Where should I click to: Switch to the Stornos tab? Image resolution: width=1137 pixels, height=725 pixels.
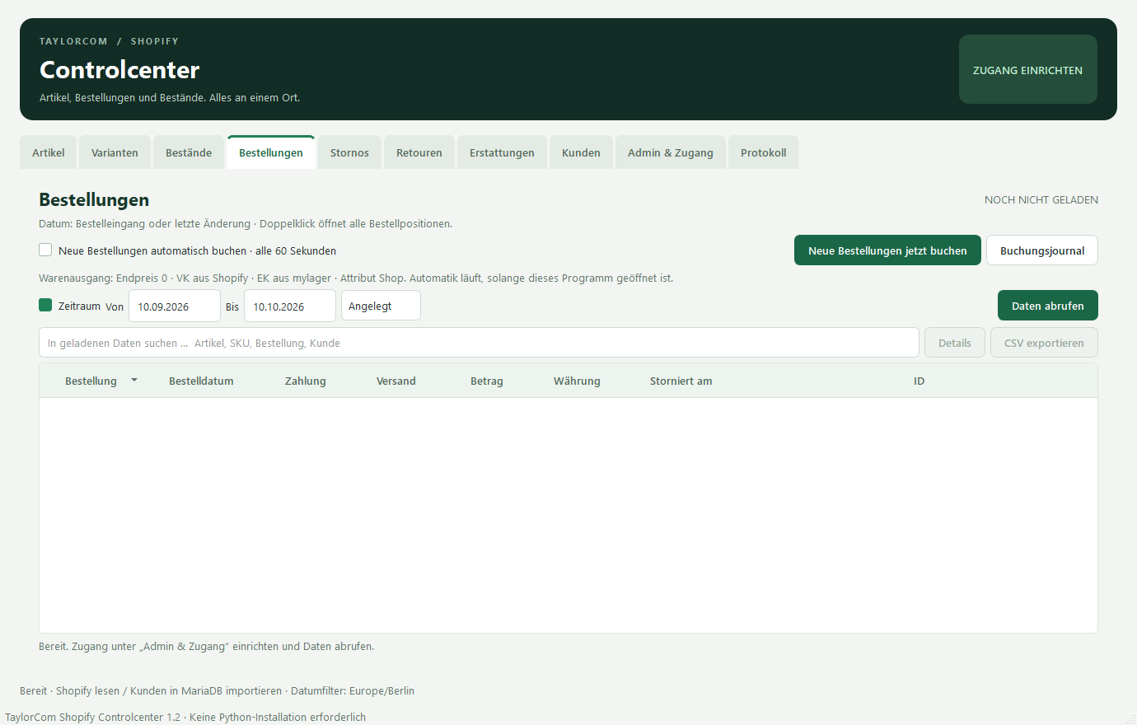coord(349,152)
